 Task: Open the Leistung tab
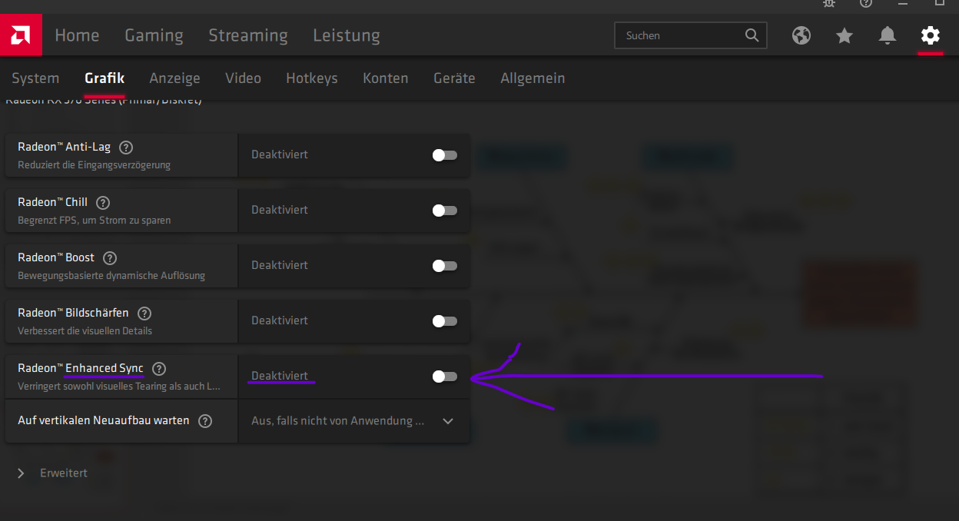(x=347, y=35)
